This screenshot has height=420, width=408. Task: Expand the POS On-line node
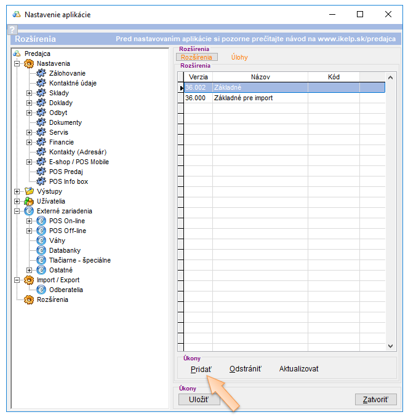(x=29, y=221)
